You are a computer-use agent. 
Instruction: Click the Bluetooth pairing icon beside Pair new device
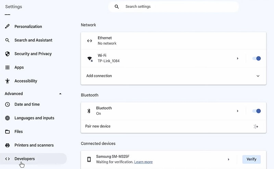(x=256, y=127)
